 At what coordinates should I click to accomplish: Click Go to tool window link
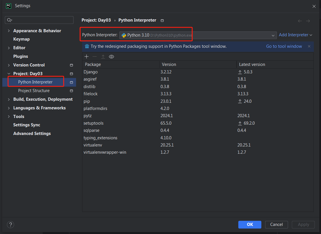284,46
